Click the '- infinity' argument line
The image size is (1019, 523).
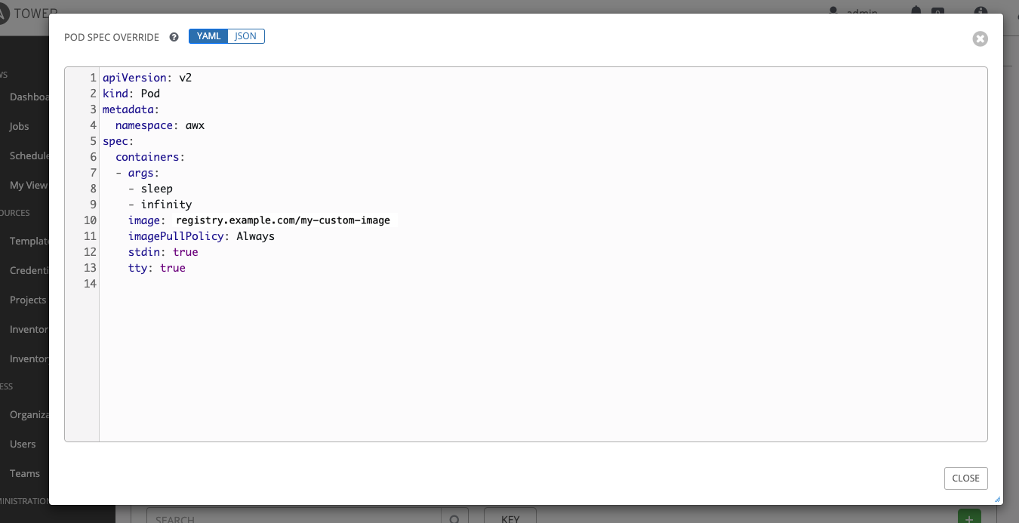point(160,205)
